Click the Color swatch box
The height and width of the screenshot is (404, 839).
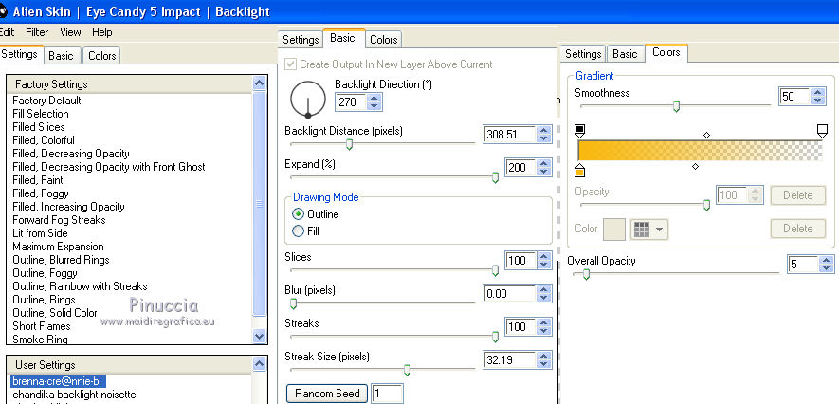[x=614, y=230]
